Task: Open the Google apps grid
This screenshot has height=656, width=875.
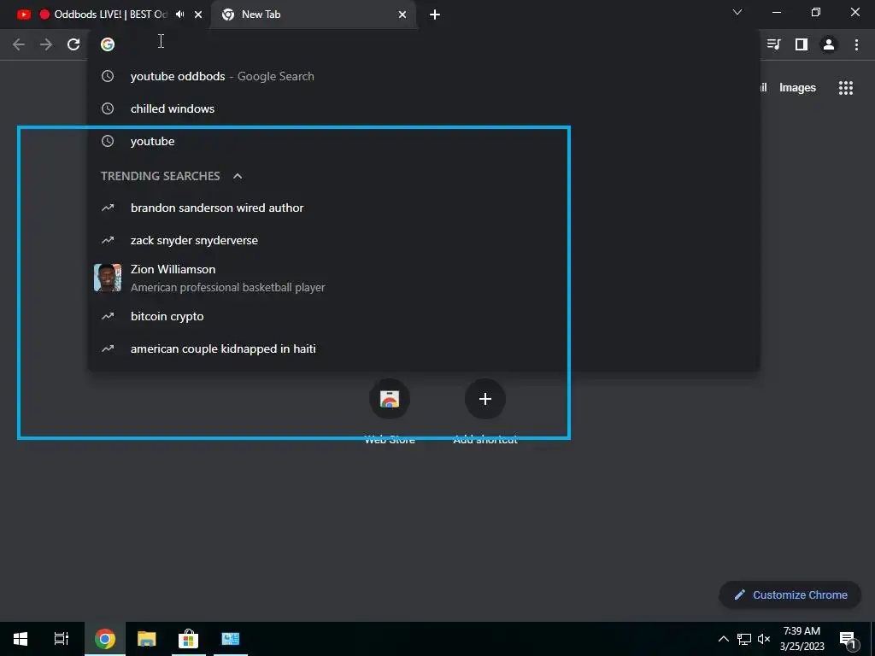Action: point(846,88)
